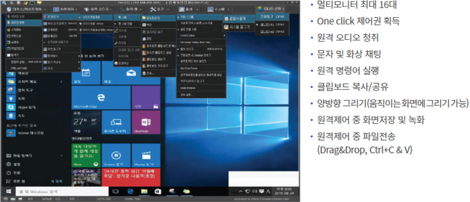Click the 실행창 item in mouse menu

point(24,42)
